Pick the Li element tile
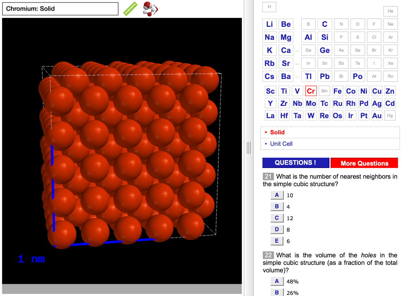 click(x=269, y=24)
